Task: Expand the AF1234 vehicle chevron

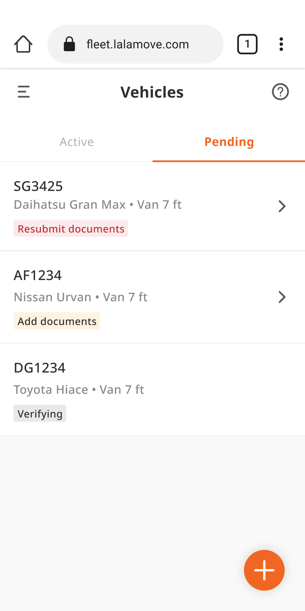Action: tap(282, 297)
